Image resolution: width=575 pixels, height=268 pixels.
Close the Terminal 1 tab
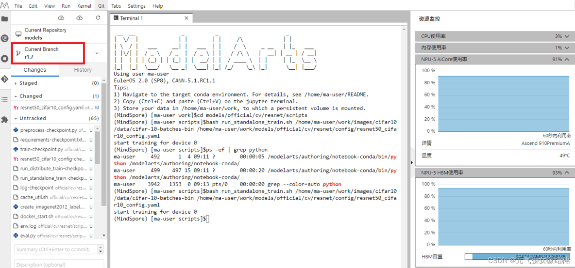(x=186, y=17)
